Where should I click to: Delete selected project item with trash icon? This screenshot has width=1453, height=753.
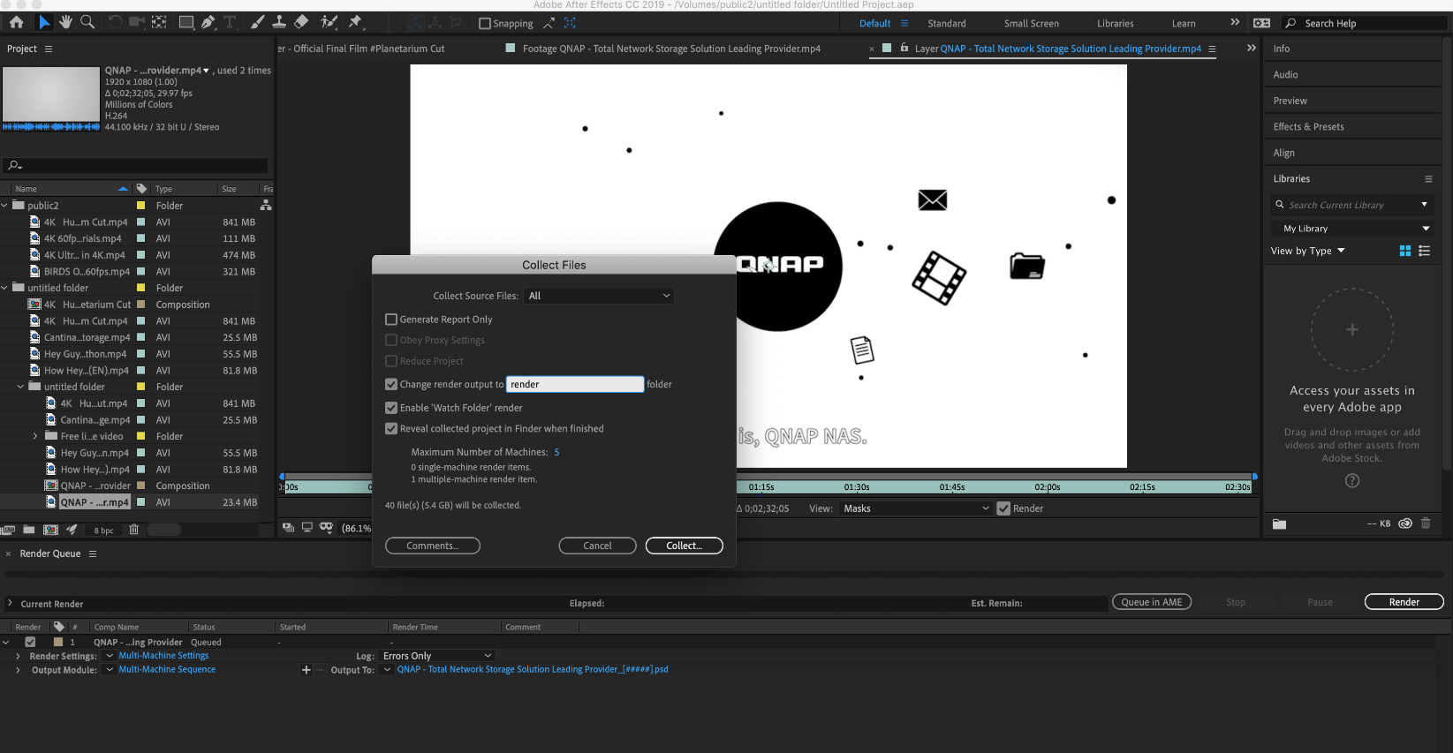click(x=133, y=530)
